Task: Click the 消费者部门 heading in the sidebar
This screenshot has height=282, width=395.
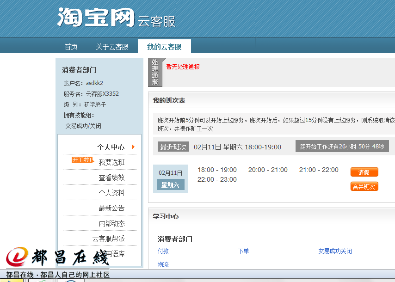Action: (80, 70)
